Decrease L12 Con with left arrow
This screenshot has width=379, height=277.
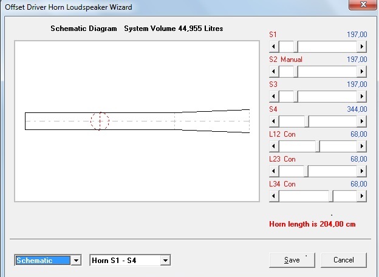click(x=274, y=146)
